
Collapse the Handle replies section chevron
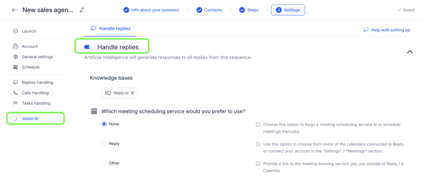[x=410, y=52]
